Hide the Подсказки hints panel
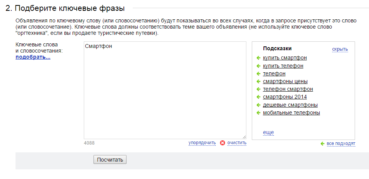Image resolution: width=369 pixels, height=179 pixels. click(x=340, y=49)
